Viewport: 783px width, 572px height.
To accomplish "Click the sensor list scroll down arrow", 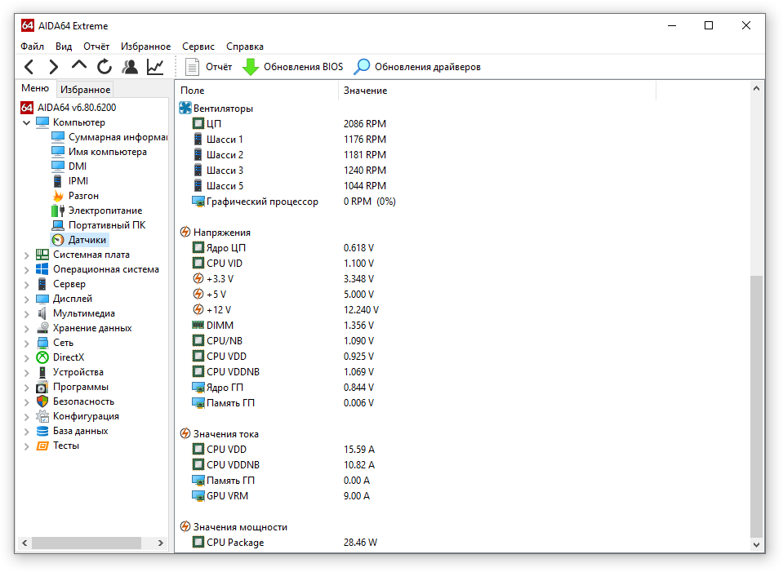I will (756, 544).
